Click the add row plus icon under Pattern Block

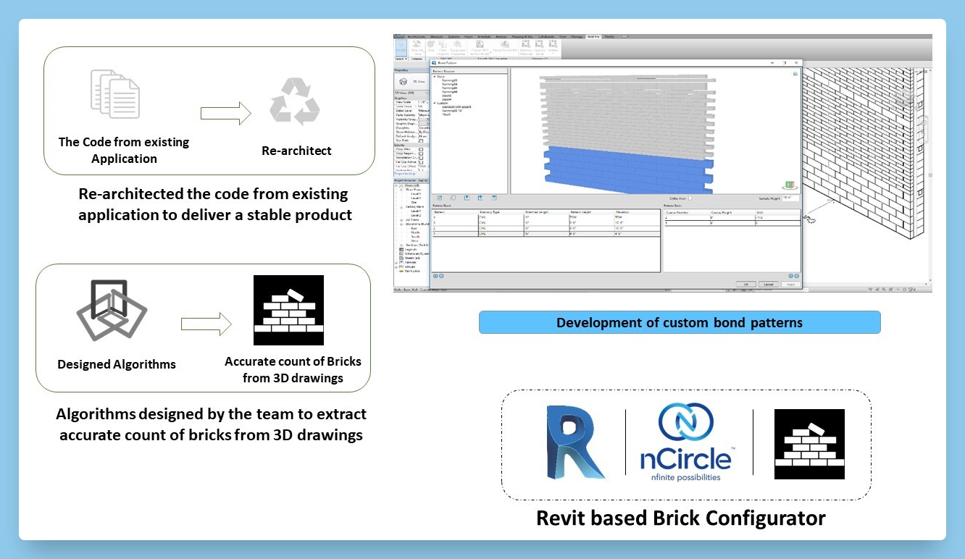(x=435, y=275)
